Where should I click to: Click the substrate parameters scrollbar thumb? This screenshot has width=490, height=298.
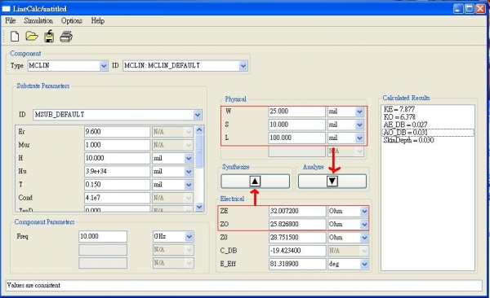click(x=199, y=151)
